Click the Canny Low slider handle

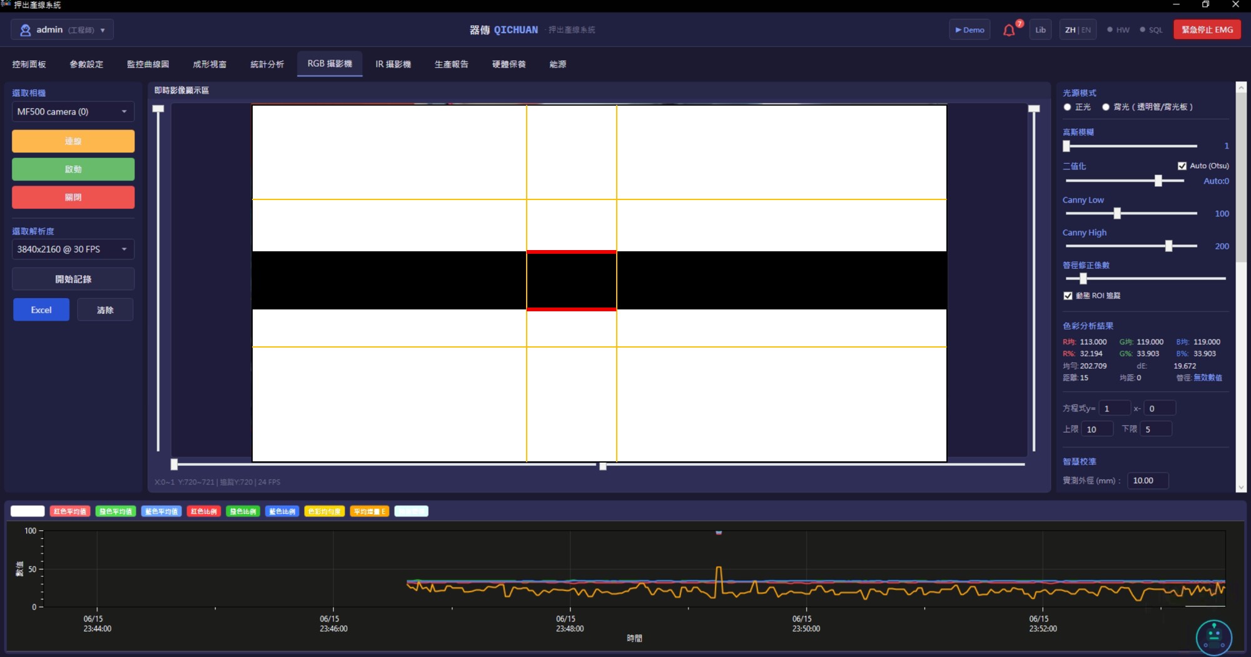point(1117,213)
